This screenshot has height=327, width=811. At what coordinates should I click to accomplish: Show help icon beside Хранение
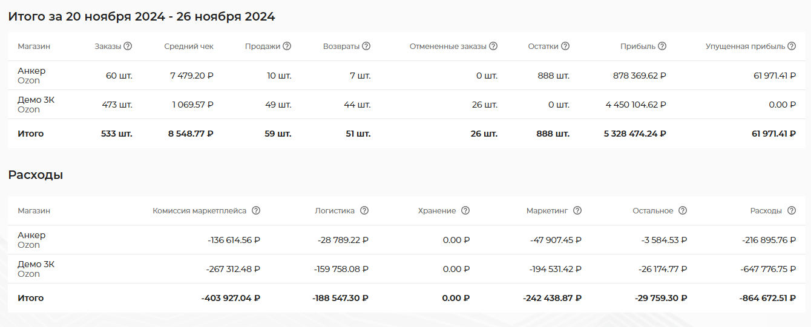(x=465, y=211)
